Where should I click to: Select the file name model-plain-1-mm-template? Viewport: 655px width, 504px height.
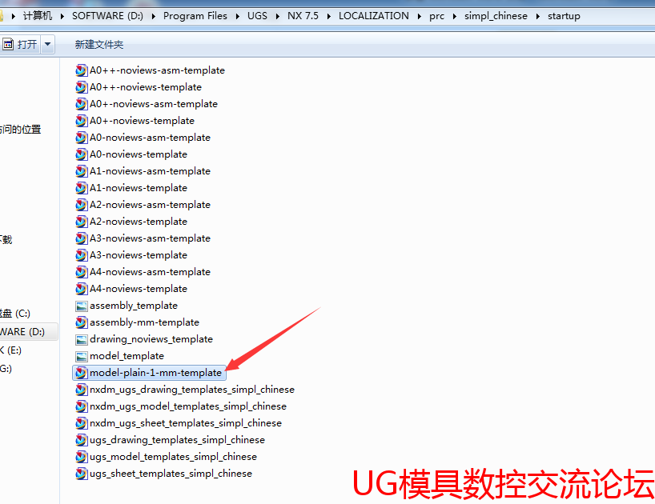click(156, 373)
